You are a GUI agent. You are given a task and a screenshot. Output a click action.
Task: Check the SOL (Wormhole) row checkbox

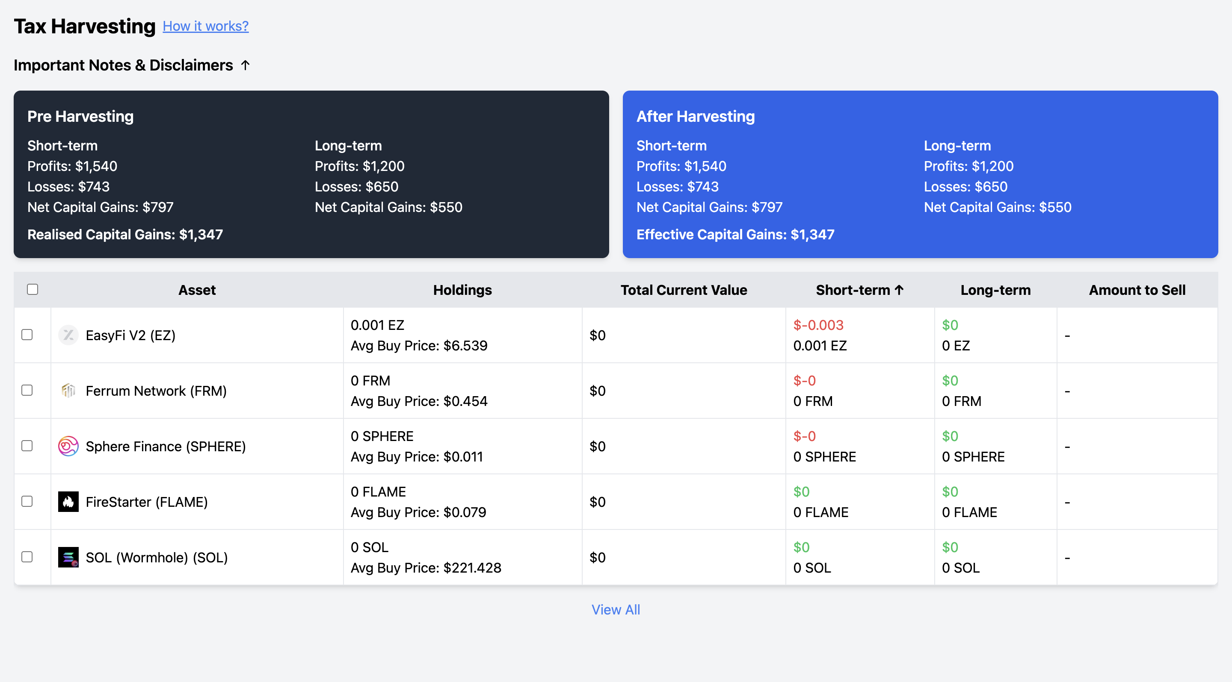27,557
